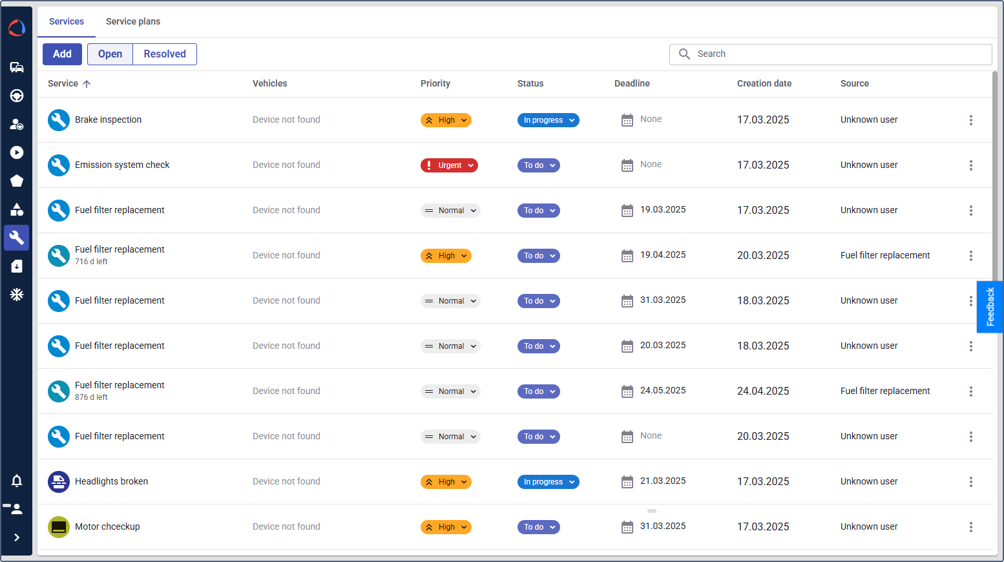Click the notifications bell icon
The width and height of the screenshot is (1004, 562).
tap(17, 481)
